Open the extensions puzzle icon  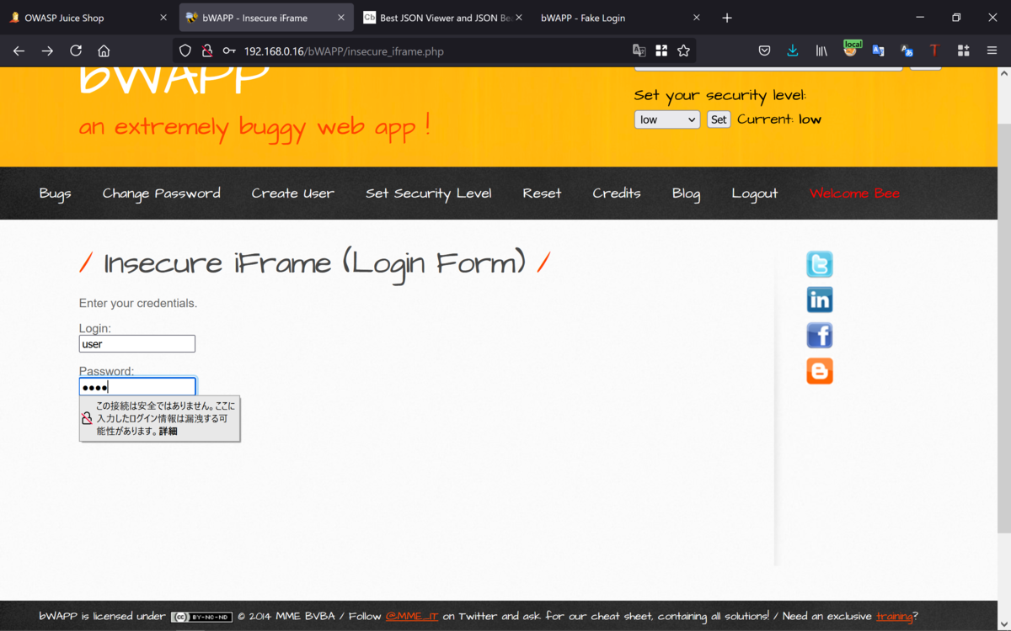[x=963, y=51]
